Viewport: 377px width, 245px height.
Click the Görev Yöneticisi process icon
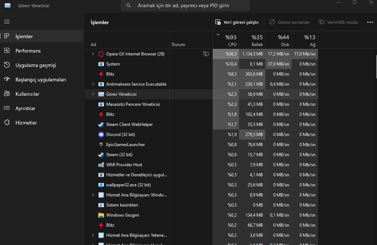101,94
